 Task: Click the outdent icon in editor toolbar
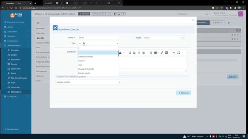139,53
